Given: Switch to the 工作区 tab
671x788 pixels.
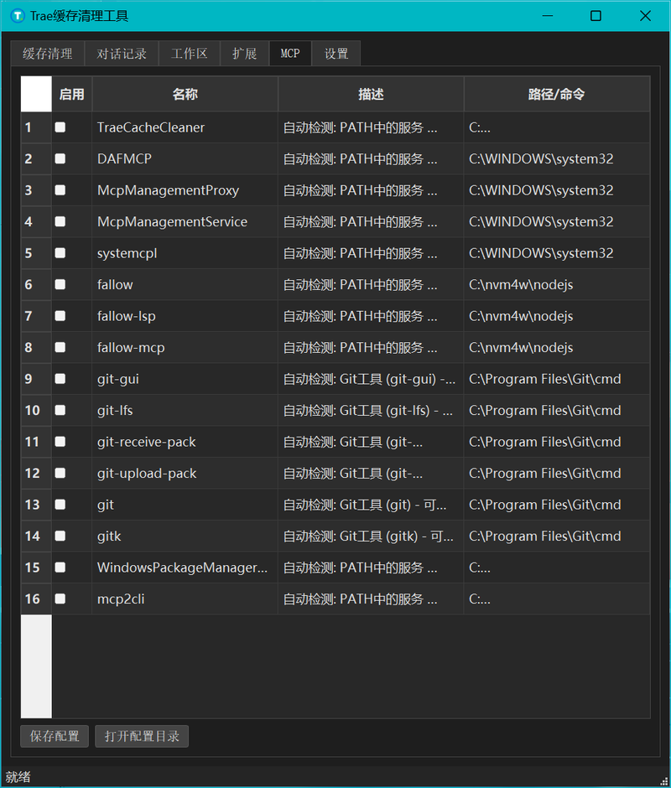Looking at the screenshot, I should 189,54.
